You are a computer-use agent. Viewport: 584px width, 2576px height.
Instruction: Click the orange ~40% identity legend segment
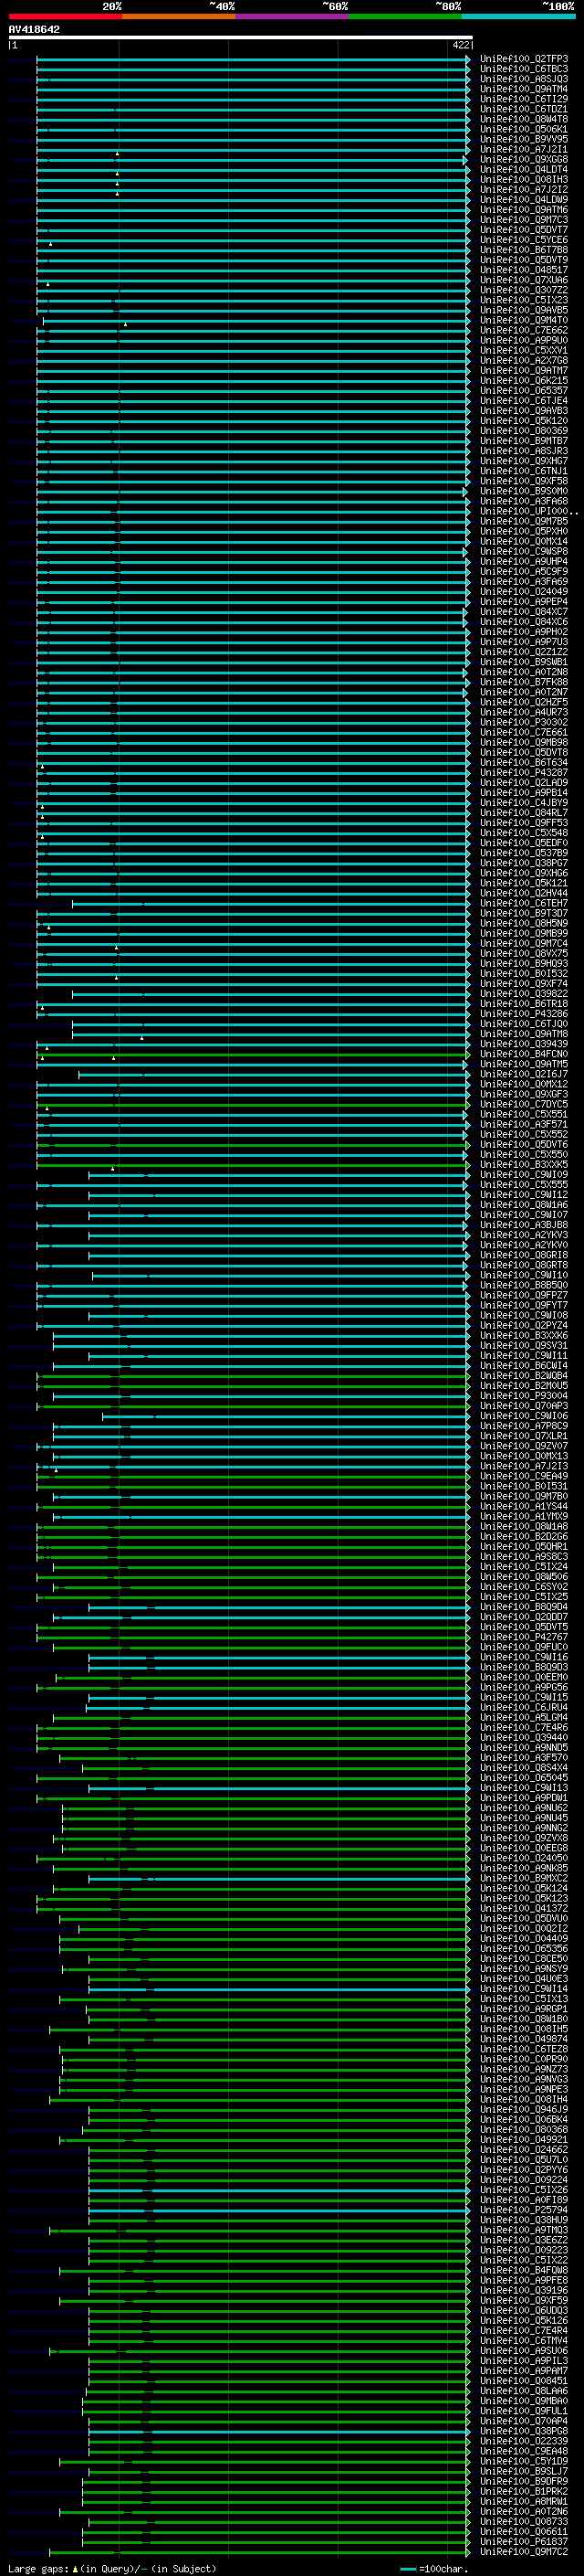click(x=179, y=16)
